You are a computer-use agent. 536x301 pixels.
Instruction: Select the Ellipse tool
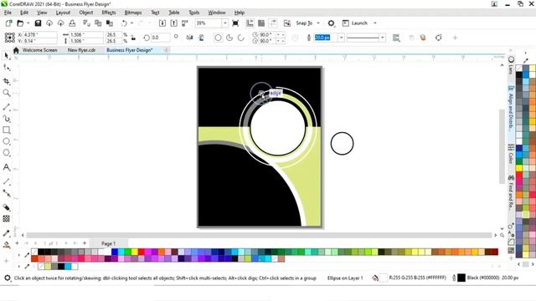6,141
